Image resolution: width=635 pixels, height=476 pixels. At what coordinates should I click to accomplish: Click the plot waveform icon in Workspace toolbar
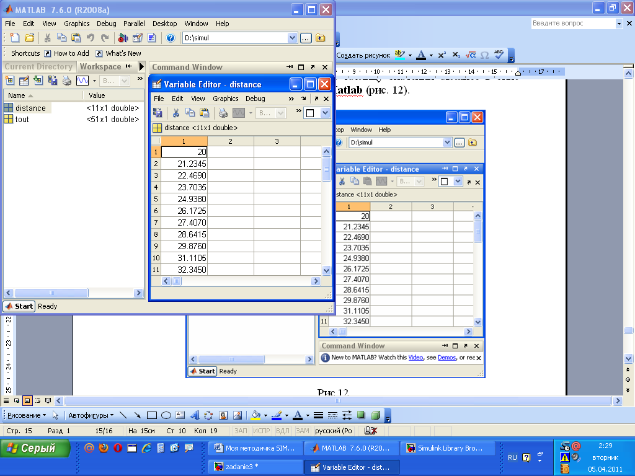(82, 81)
